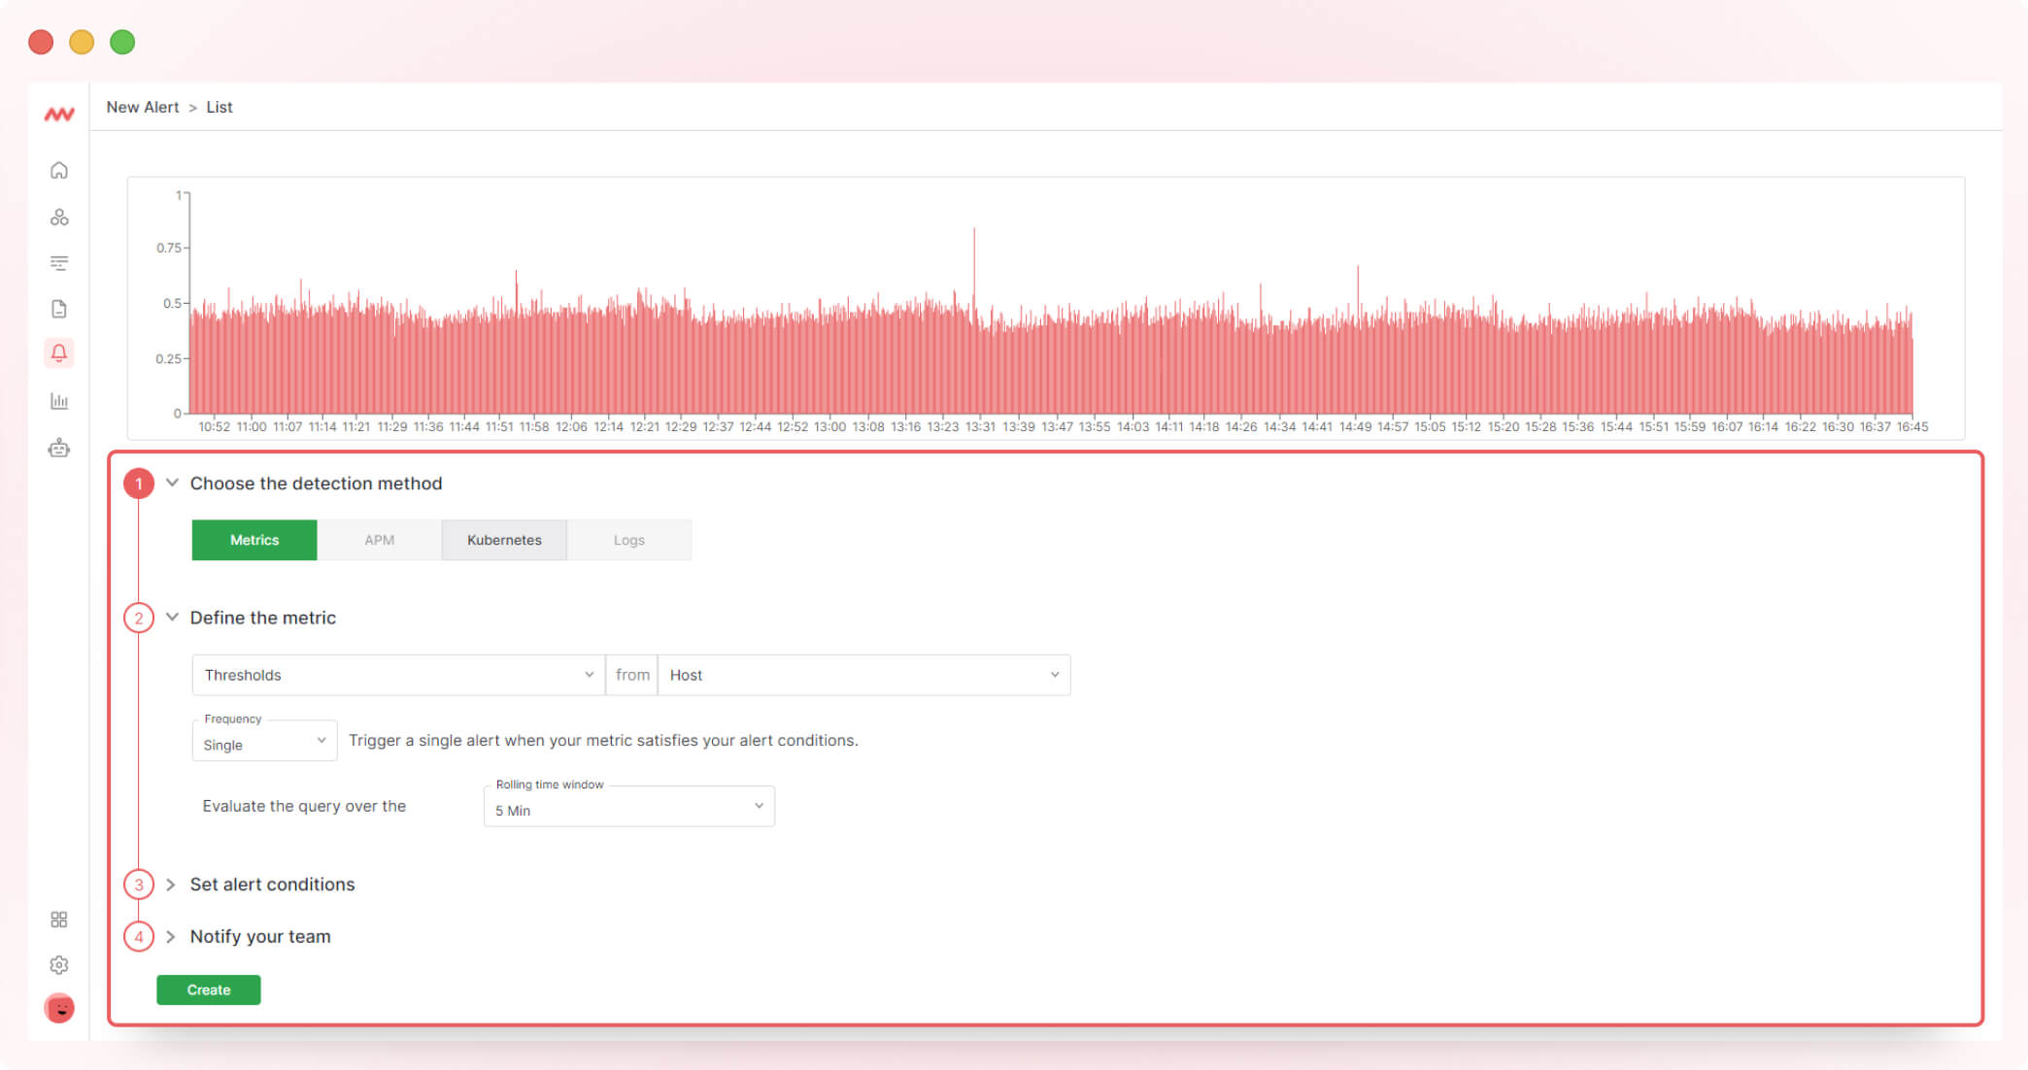Collapse the Define the metric section
Viewport: 2028px width, 1070px height.
click(x=172, y=618)
